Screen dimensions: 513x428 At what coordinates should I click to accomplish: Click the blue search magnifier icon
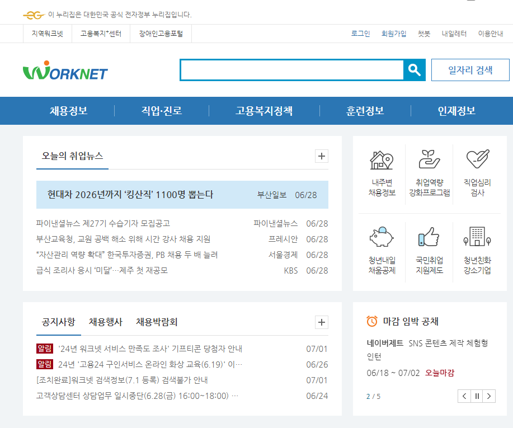[x=415, y=69]
